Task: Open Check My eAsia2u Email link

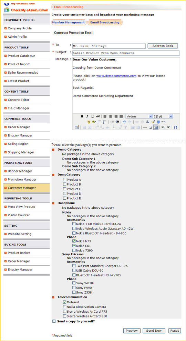Action: [x=29, y=10]
